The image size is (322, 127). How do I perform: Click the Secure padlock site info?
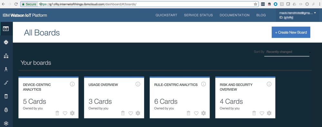(x=29, y=4)
